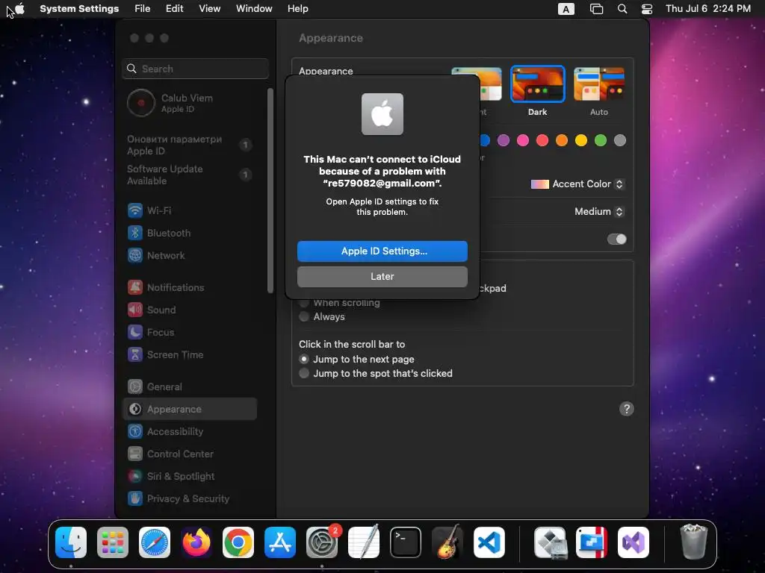The image size is (765, 573).
Task: Open the Apple menu
Action: pos(19,9)
